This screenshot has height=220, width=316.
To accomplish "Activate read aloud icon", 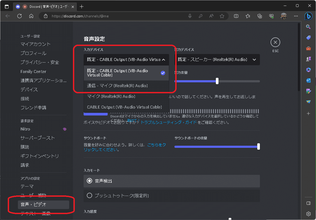I will coord(211,16).
